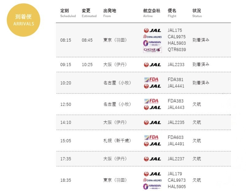This screenshot has height=193, width=246.
Task: Select flight number JAL175
Action: click(x=175, y=30)
